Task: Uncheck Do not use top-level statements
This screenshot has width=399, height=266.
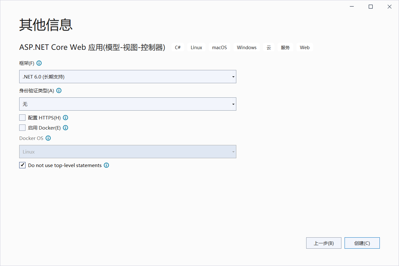Action: 22,165
